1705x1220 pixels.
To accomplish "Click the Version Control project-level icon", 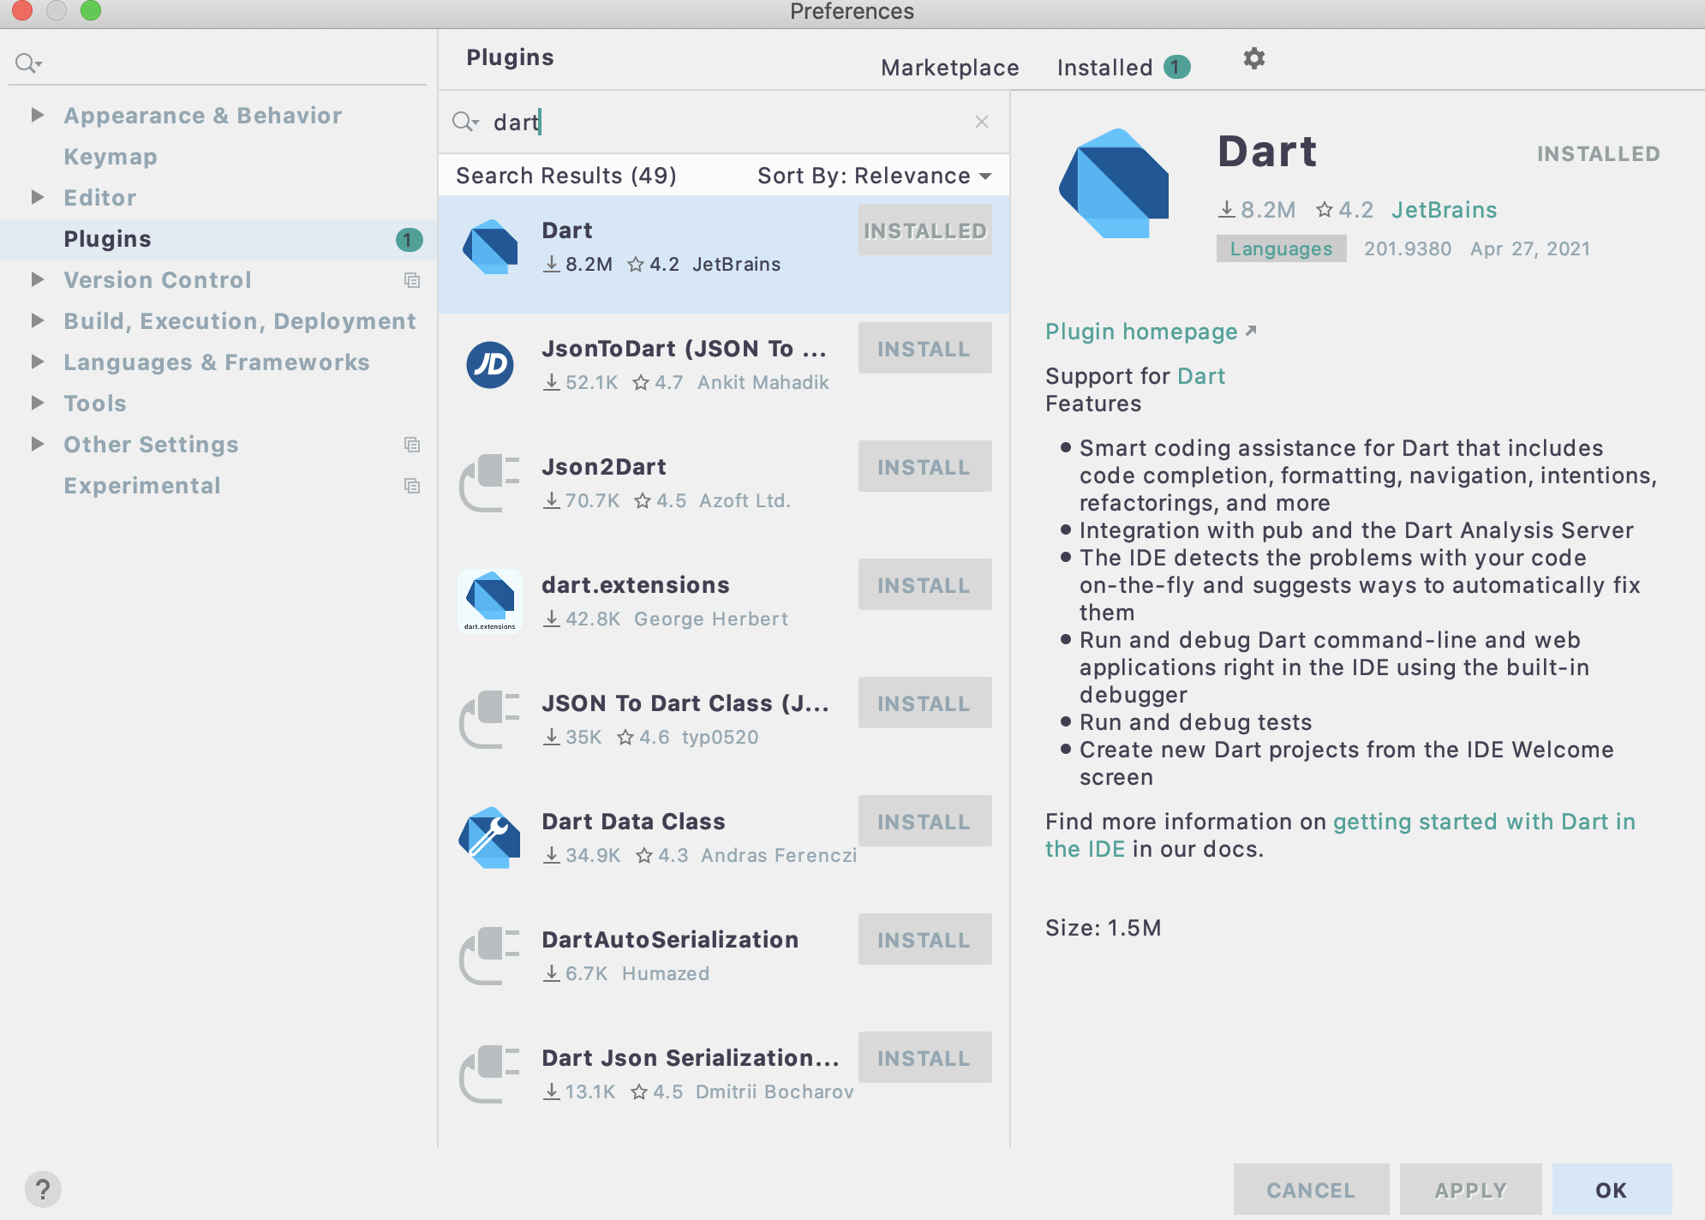I will (412, 280).
